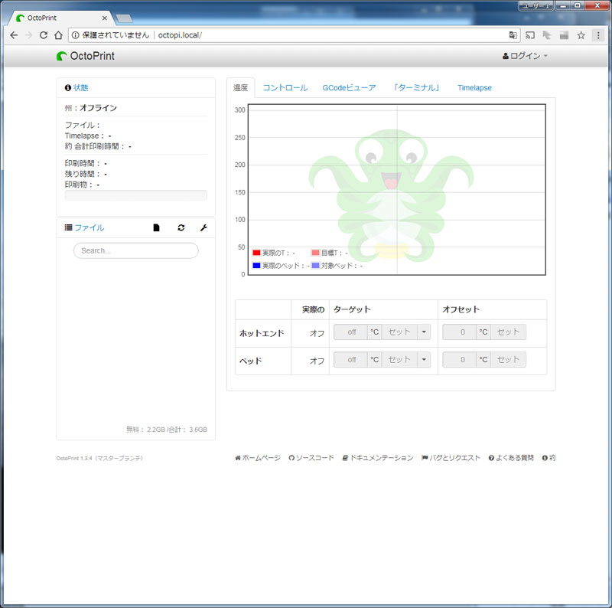Expand bed target preset dropdown arrow
Screen dimensions: 612x608
pyautogui.click(x=424, y=359)
